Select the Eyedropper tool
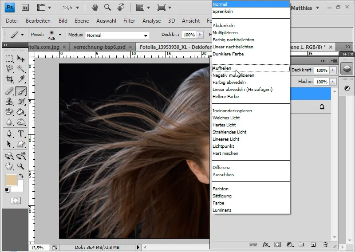This screenshot has width=355, height=252. click(21, 79)
